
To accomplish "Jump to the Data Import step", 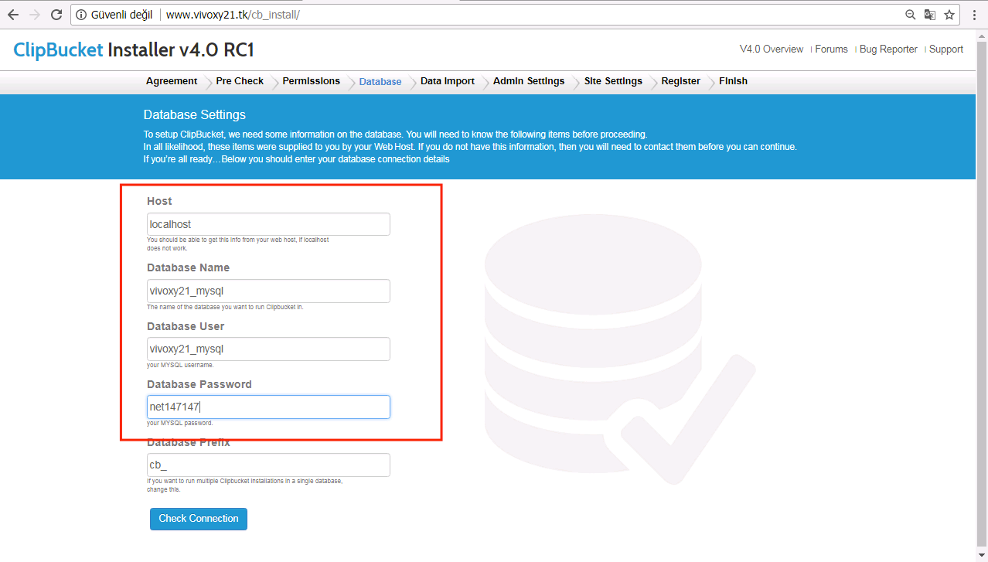I will (448, 81).
